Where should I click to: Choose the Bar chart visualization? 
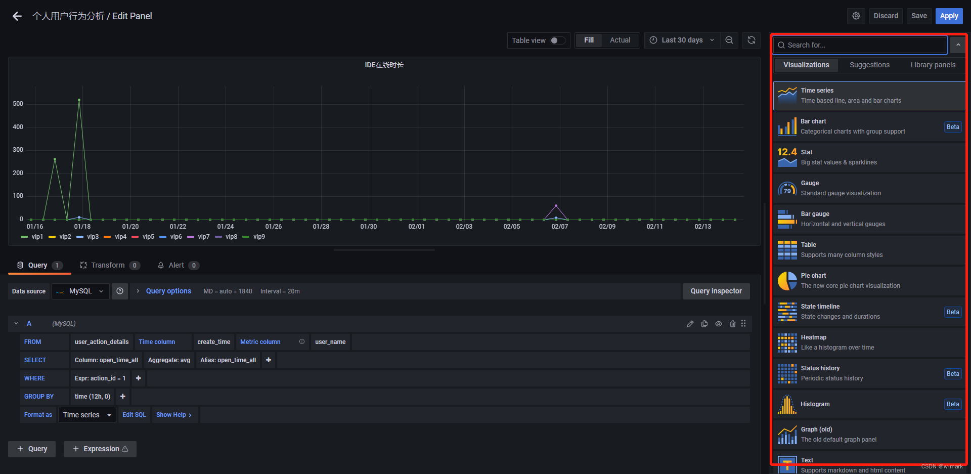pyautogui.click(x=860, y=126)
